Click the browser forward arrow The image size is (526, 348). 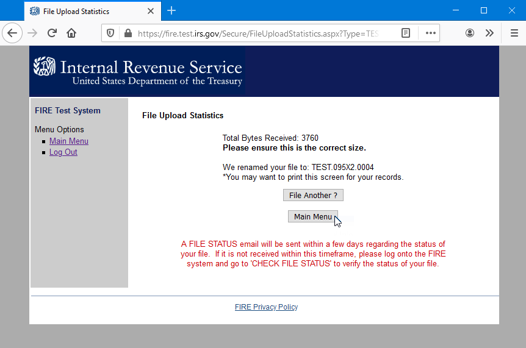tap(32, 33)
